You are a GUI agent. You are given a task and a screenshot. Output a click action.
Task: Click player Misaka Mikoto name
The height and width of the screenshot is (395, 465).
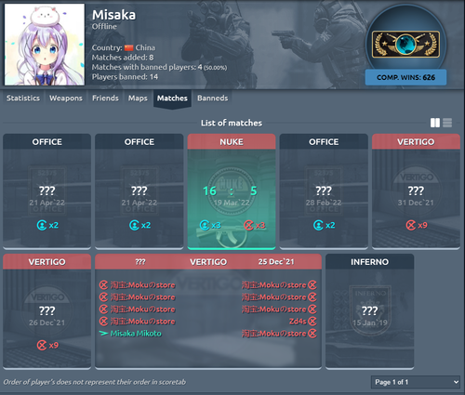[x=136, y=334]
